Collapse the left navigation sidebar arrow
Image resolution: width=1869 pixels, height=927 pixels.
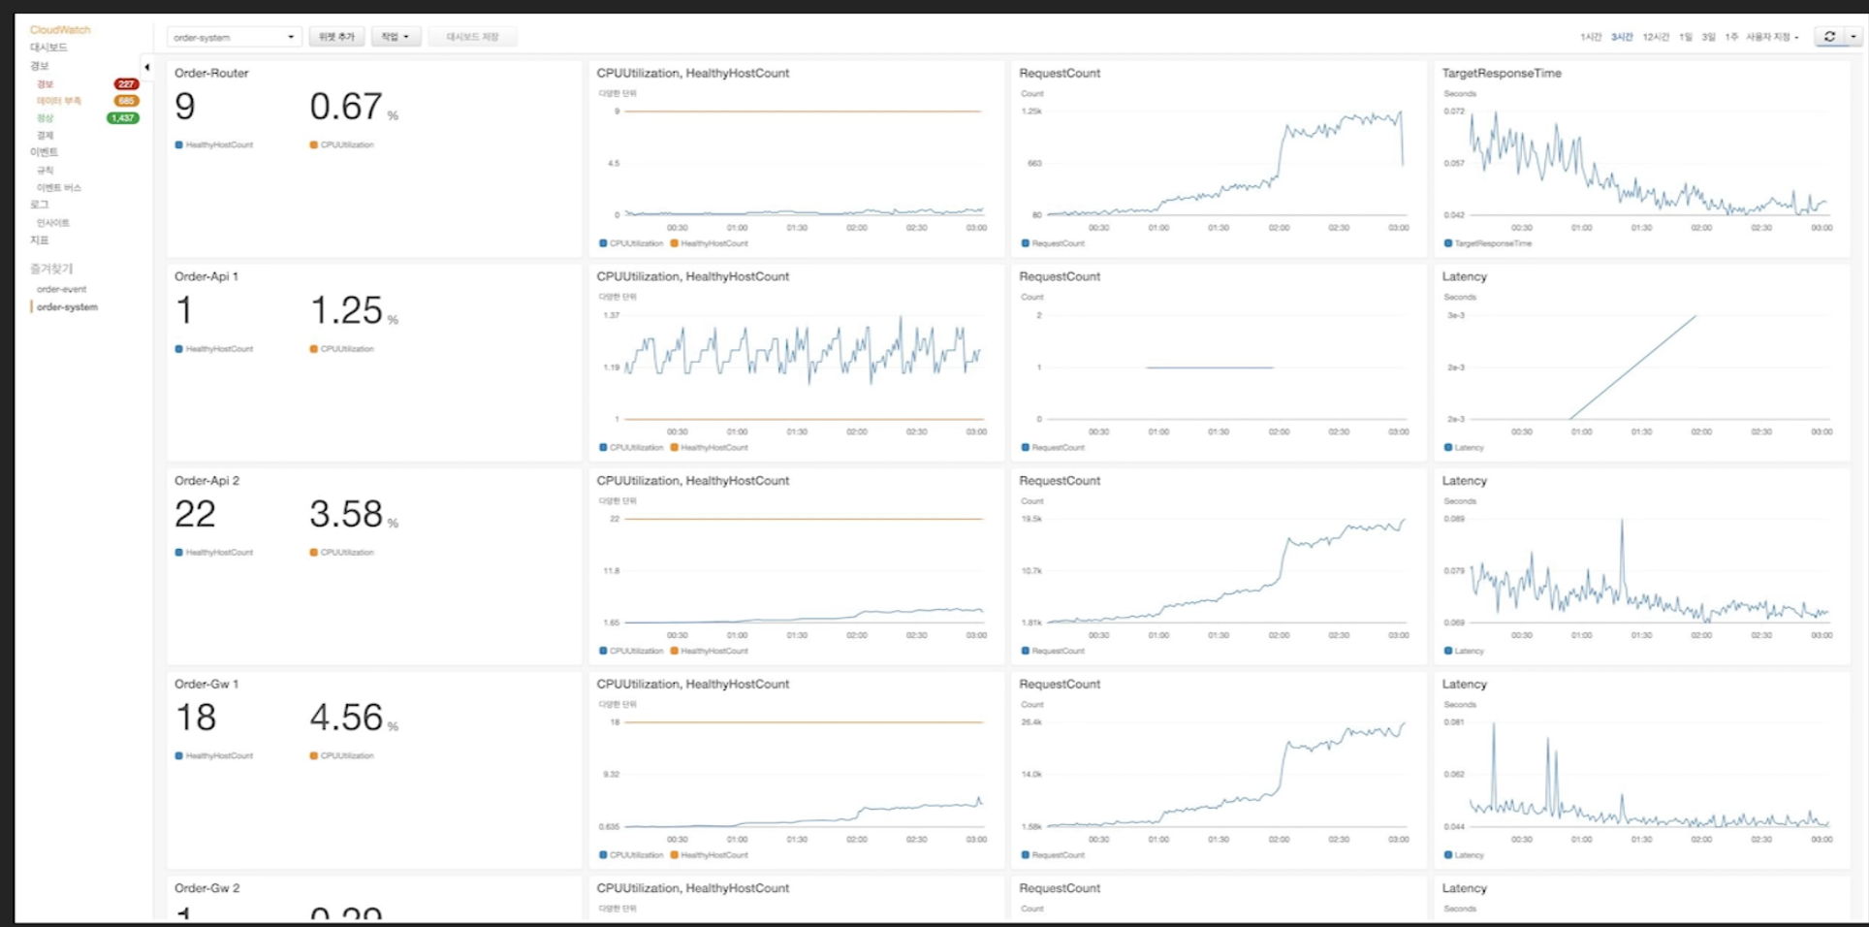(147, 67)
